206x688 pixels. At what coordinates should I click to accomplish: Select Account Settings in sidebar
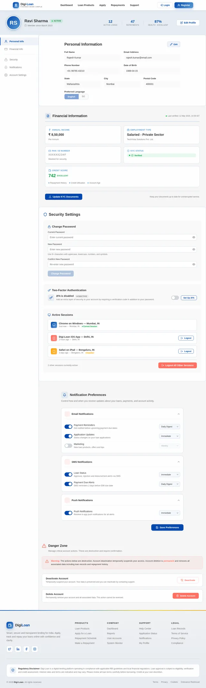pos(19,75)
